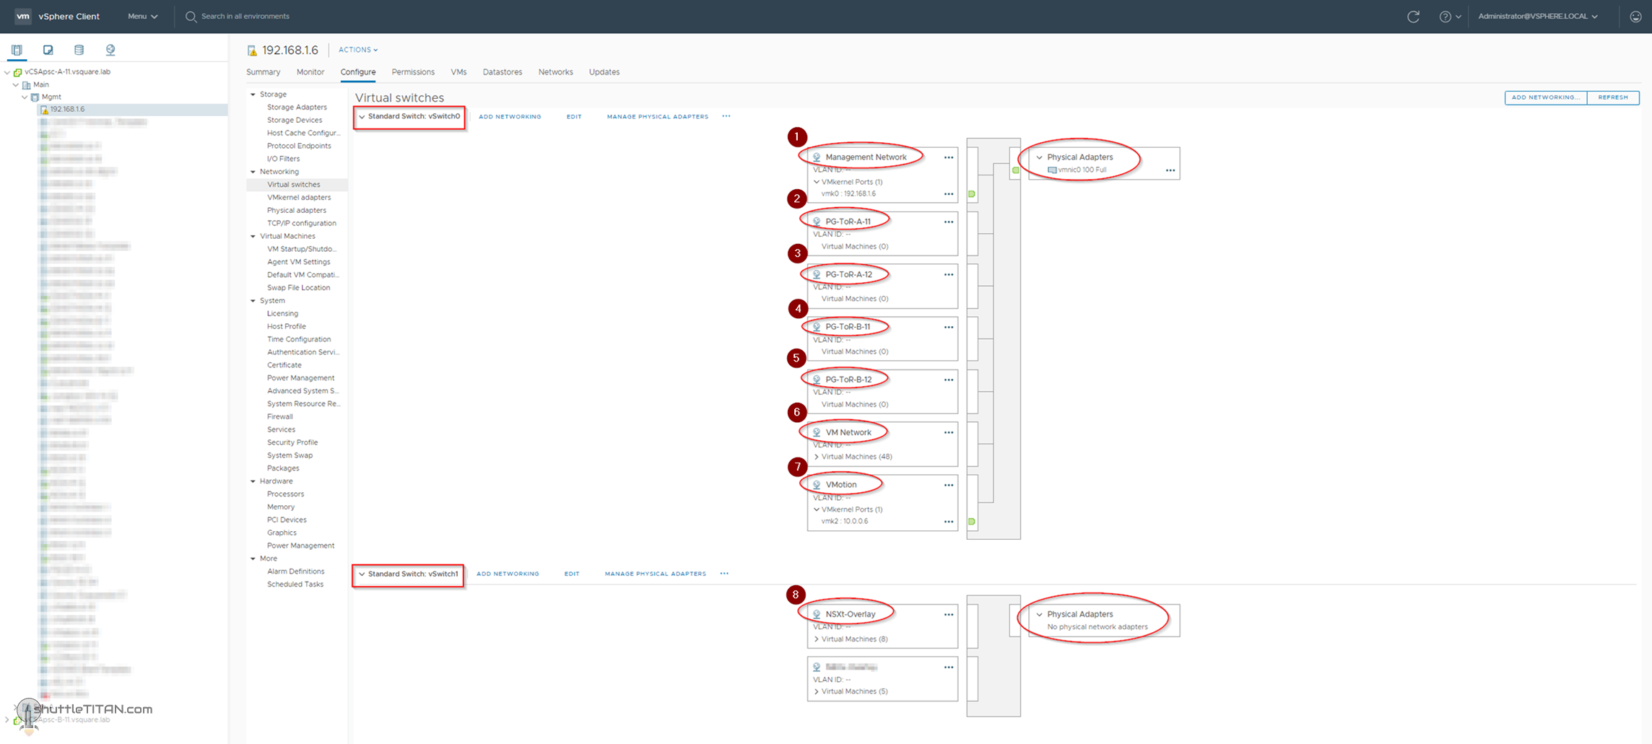1652x744 pixels.
Task: Open the Help question-mark icon
Action: point(1446,16)
